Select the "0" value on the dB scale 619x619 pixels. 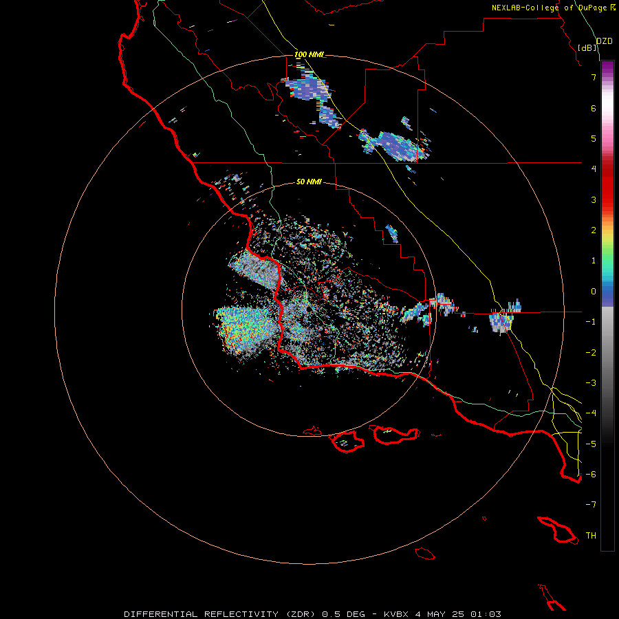pos(594,292)
